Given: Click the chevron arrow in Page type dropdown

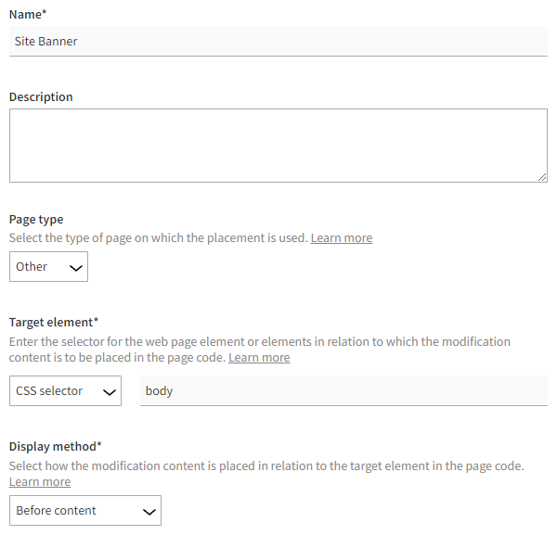Looking at the screenshot, I should pos(75,267).
